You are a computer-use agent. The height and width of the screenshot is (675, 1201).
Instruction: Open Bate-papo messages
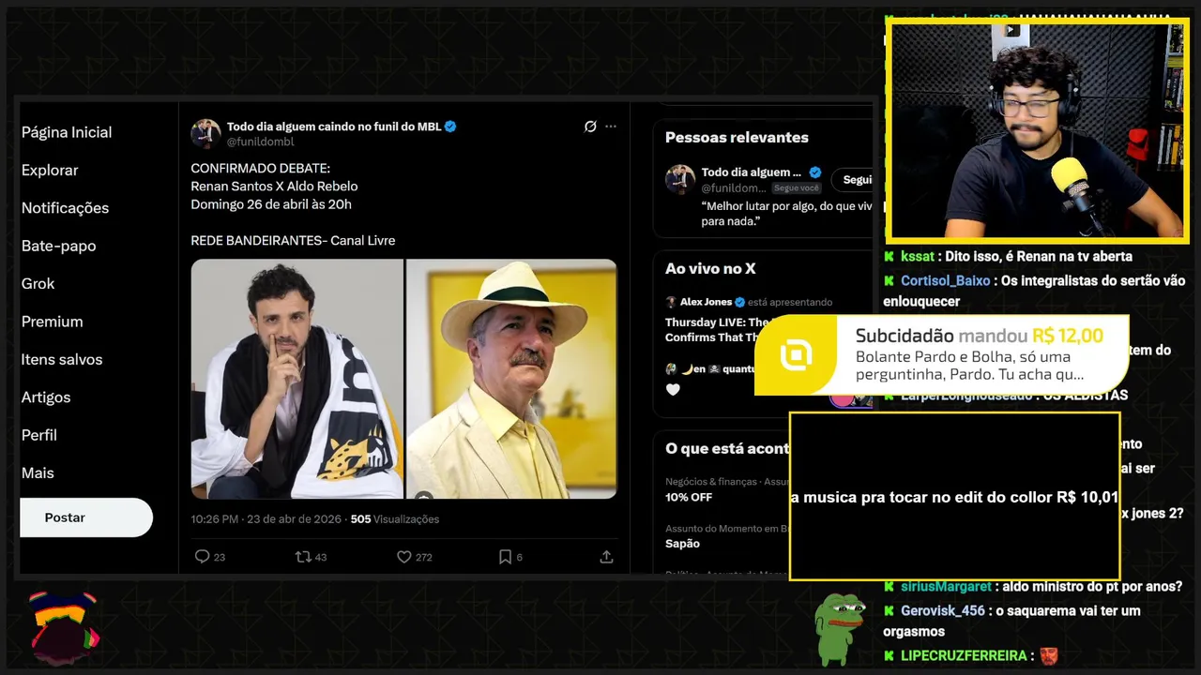coord(58,246)
